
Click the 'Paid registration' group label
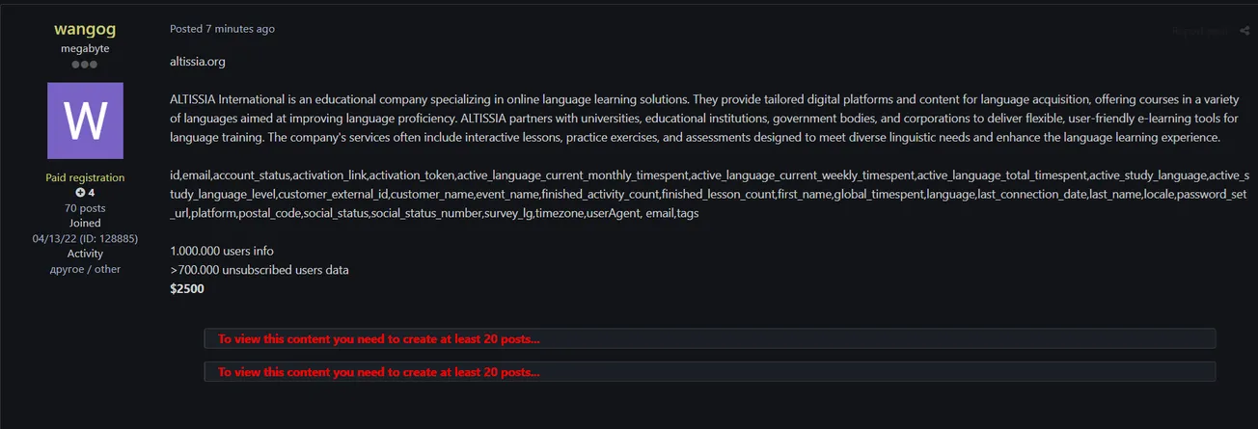(x=85, y=177)
